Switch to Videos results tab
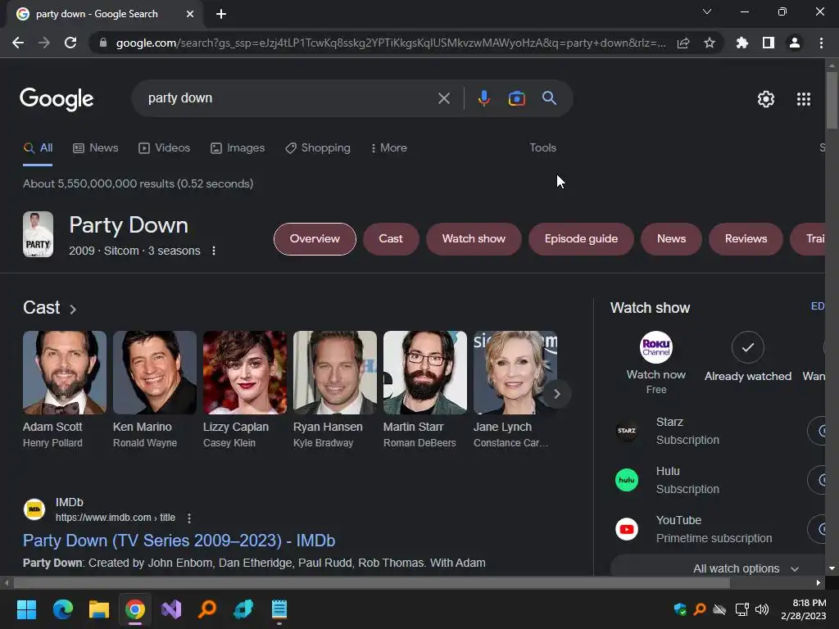 pyautogui.click(x=164, y=148)
